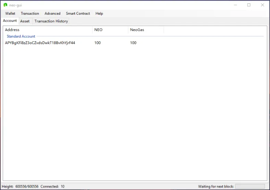Image resolution: width=270 pixels, height=190 pixels.
Task: Open the Wallet menu
Action: coord(10,13)
